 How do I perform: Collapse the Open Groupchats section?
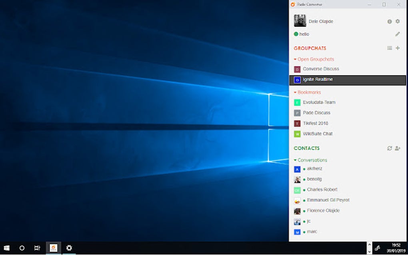click(x=296, y=59)
